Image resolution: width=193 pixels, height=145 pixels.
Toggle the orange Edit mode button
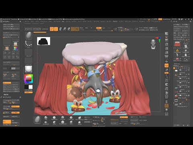pos(52,29)
